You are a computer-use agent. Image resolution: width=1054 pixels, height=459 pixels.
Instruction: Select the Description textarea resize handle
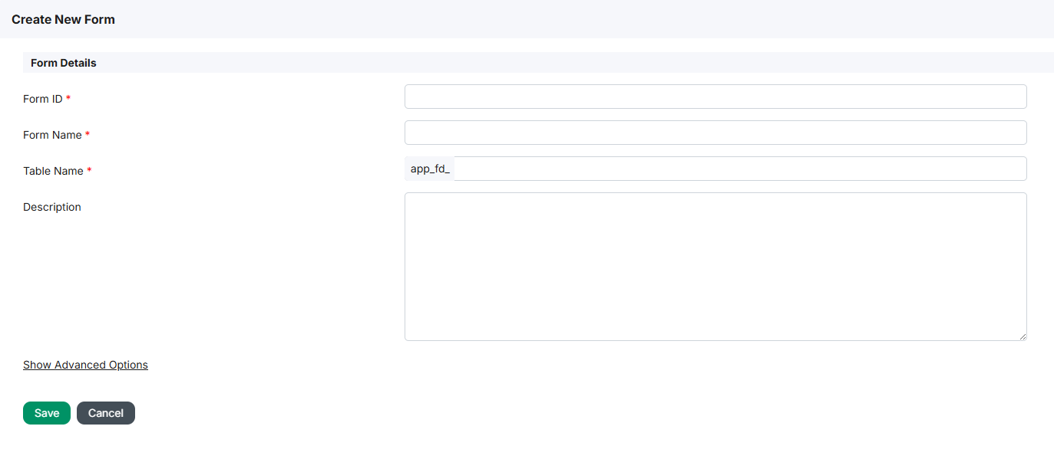tap(1022, 336)
